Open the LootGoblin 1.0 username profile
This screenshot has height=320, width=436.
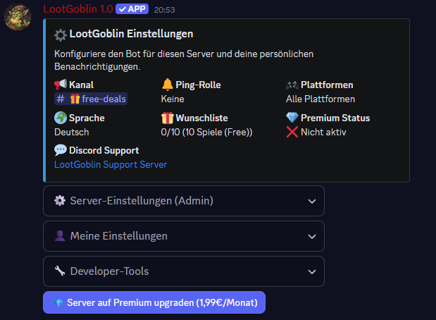coord(77,9)
